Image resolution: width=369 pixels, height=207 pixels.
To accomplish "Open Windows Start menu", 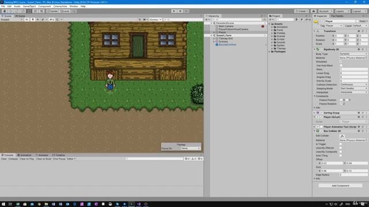I will [3, 204].
